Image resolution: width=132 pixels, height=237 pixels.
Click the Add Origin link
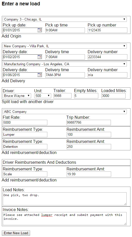coord(11,36)
